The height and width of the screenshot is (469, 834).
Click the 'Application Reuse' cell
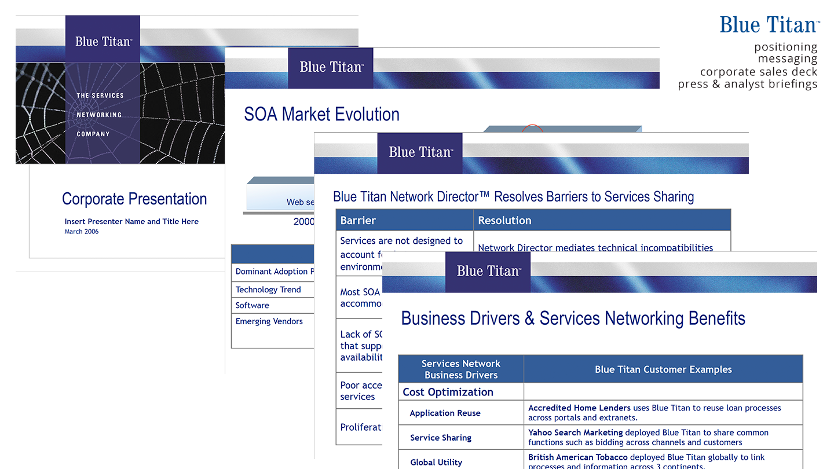click(461, 413)
